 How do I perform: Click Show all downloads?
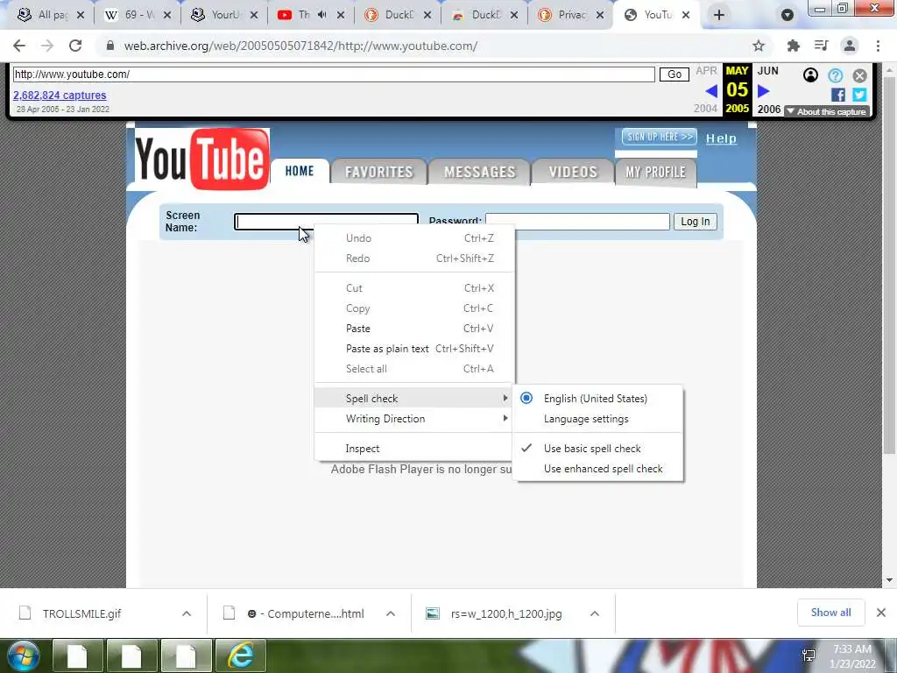(x=830, y=613)
